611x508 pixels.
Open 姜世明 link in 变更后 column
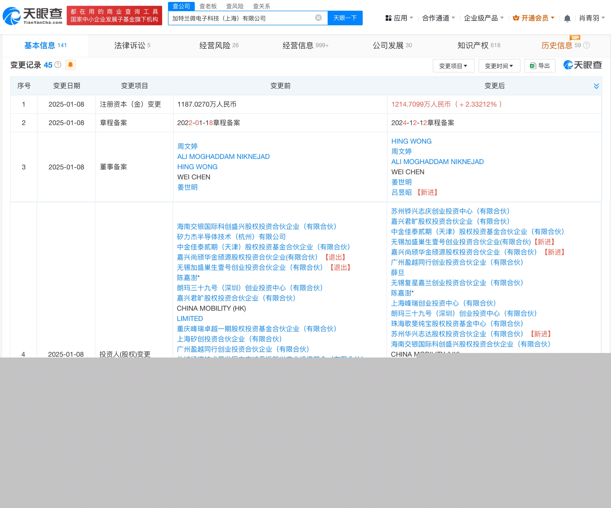pos(401,182)
